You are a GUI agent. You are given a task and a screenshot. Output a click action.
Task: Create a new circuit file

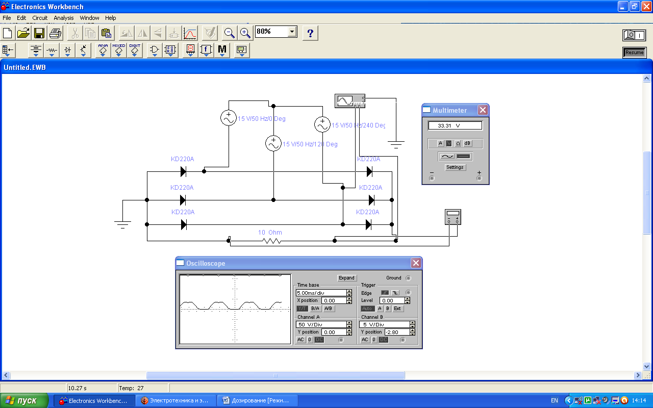click(x=8, y=34)
